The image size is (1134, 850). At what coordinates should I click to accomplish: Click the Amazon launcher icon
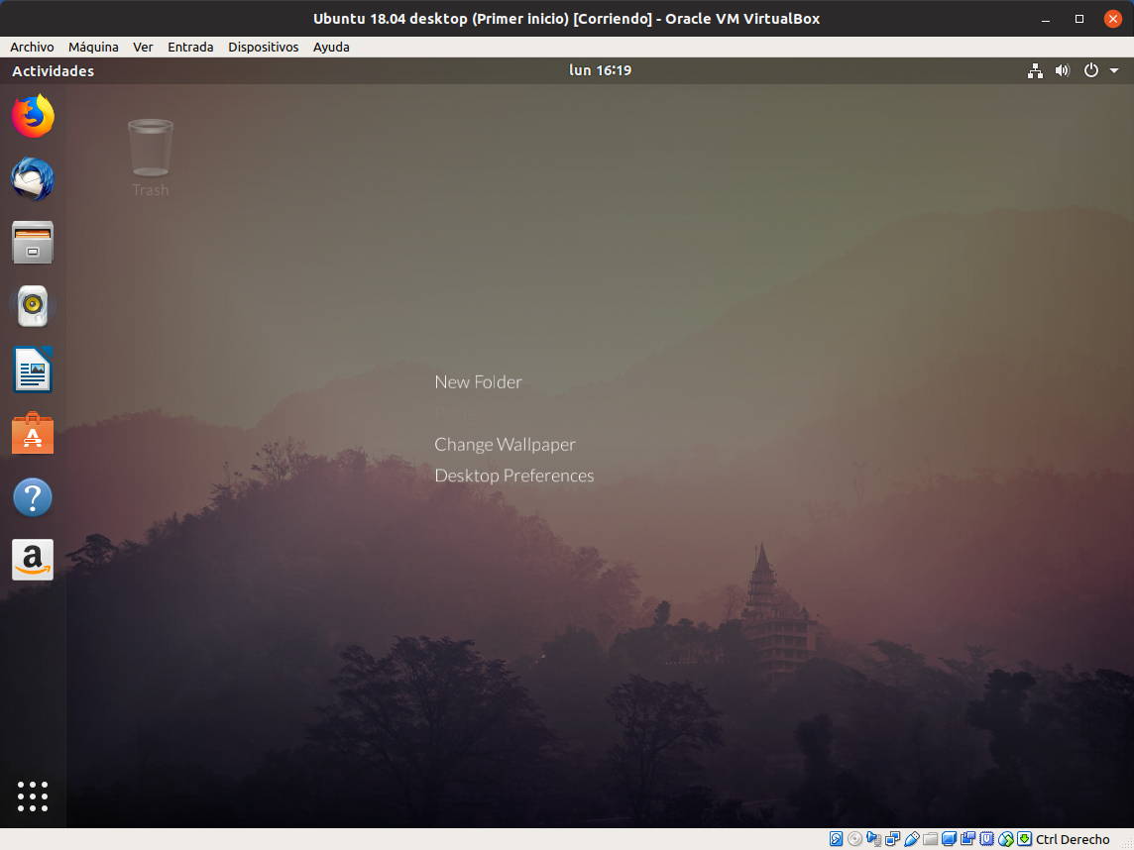[x=33, y=561]
